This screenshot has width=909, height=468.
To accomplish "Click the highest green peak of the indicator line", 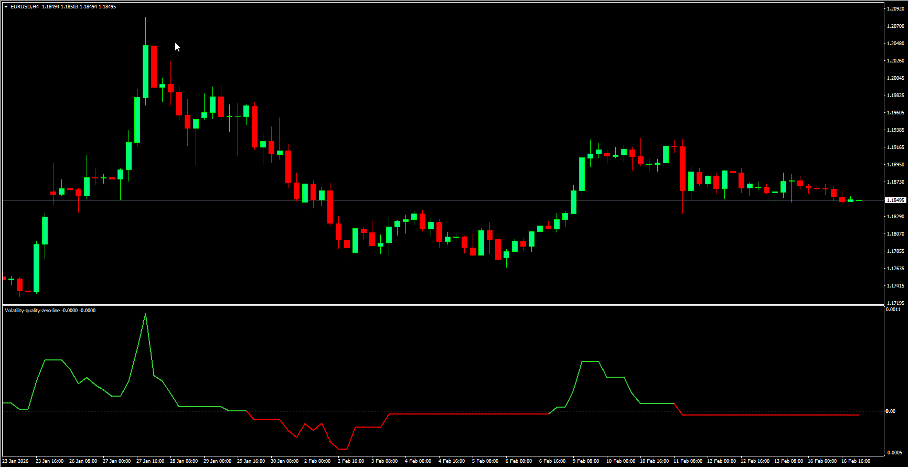I will click(145, 314).
